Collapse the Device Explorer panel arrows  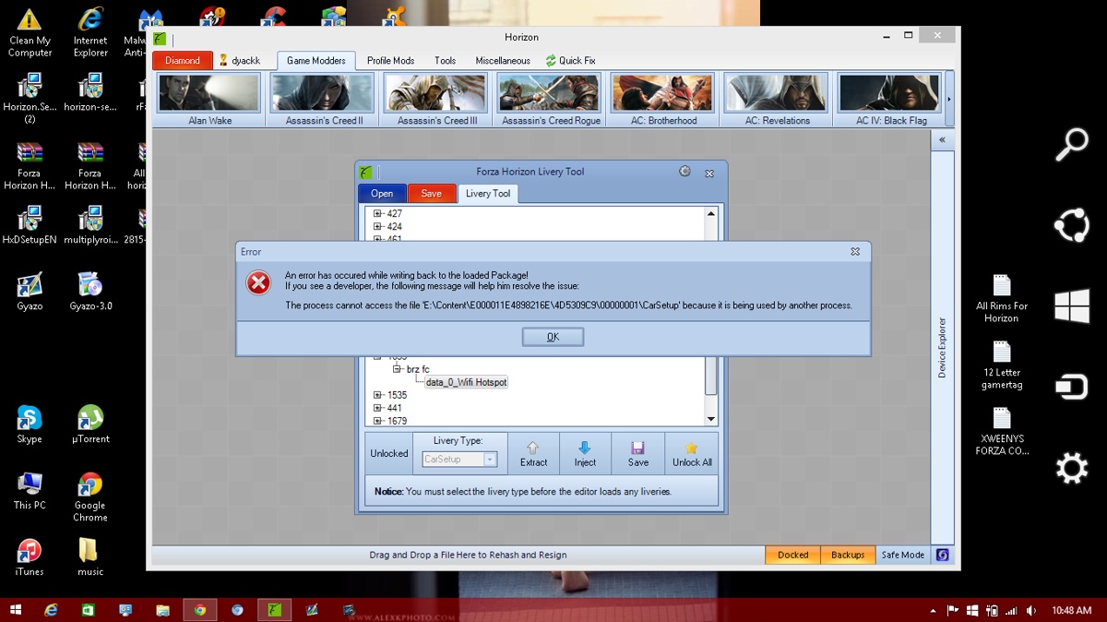pyautogui.click(x=942, y=140)
